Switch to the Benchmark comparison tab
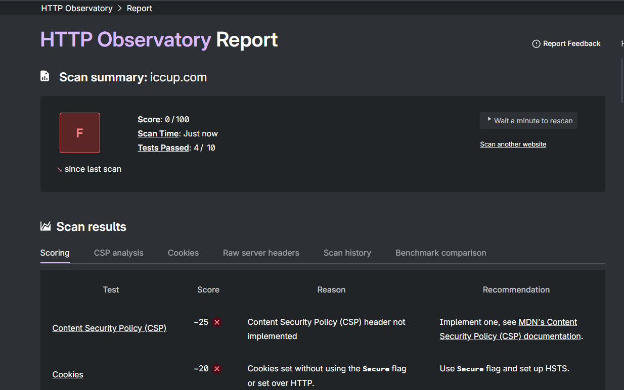 (x=441, y=253)
